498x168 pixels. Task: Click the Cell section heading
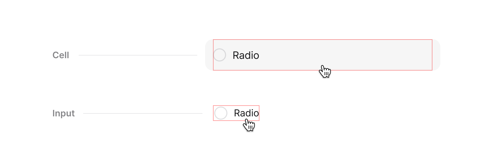click(x=61, y=55)
